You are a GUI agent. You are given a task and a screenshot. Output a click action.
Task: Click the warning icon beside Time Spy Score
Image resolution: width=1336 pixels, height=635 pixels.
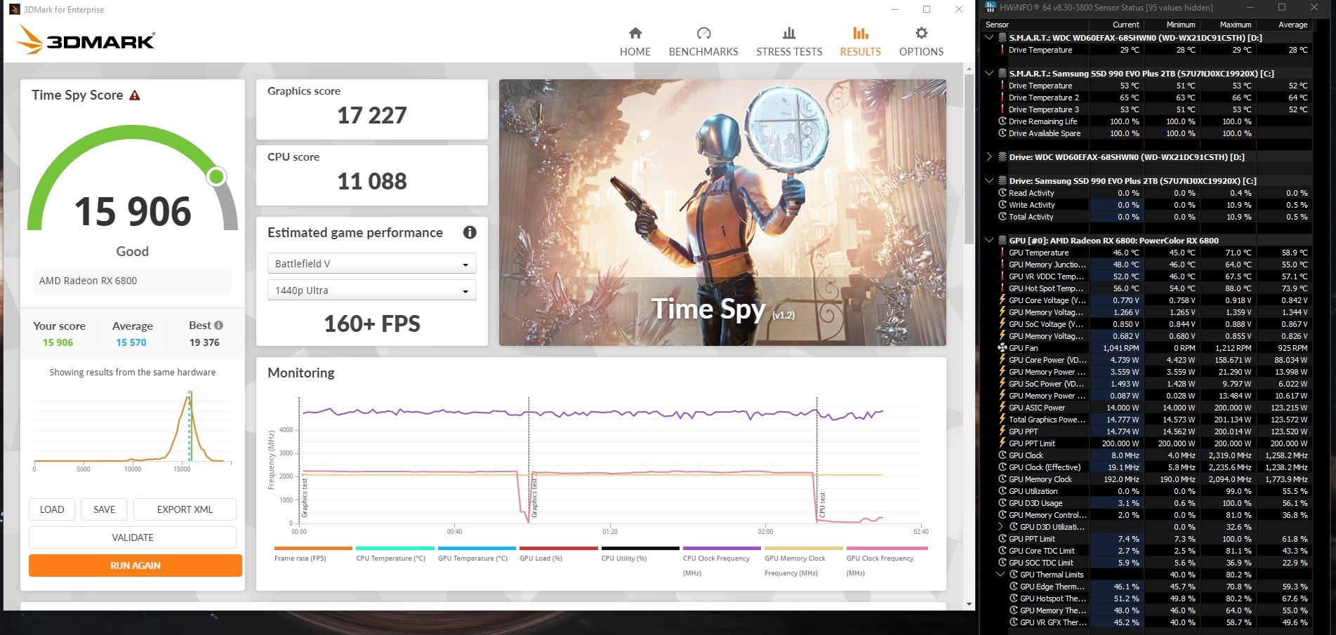point(135,95)
